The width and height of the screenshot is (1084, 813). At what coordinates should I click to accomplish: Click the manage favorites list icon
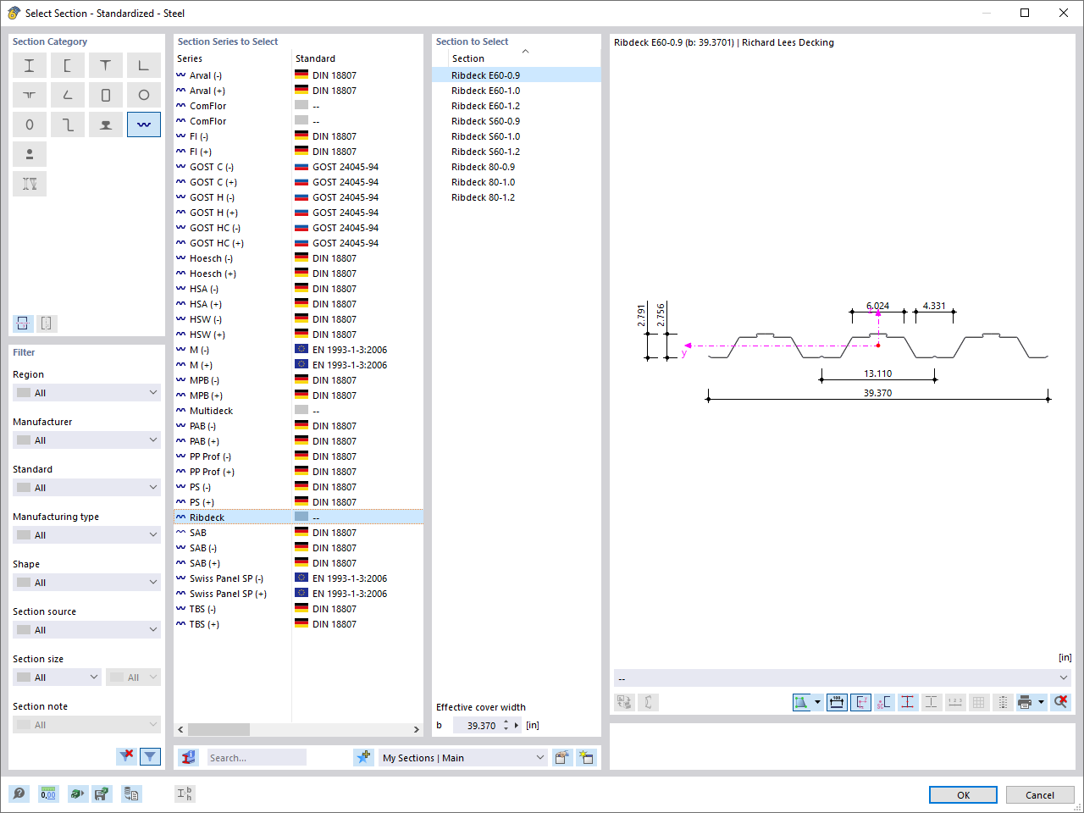click(x=561, y=757)
